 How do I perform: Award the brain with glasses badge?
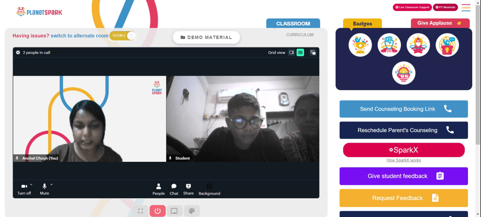click(x=404, y=73)
